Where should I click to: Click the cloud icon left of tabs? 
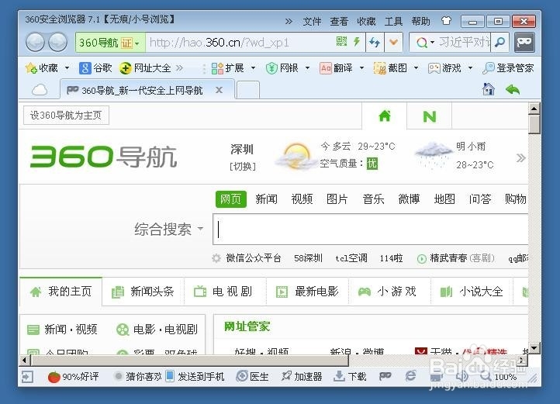[40, 90]
